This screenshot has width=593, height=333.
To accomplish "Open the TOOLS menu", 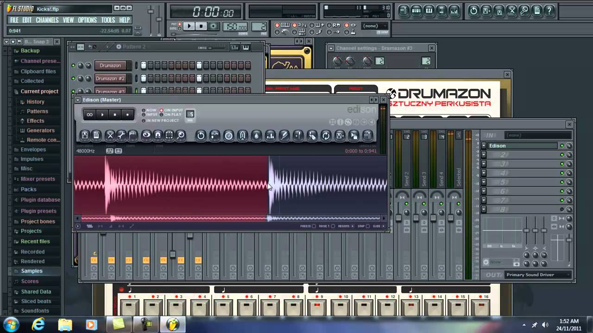I will click(x=108, y=20).
